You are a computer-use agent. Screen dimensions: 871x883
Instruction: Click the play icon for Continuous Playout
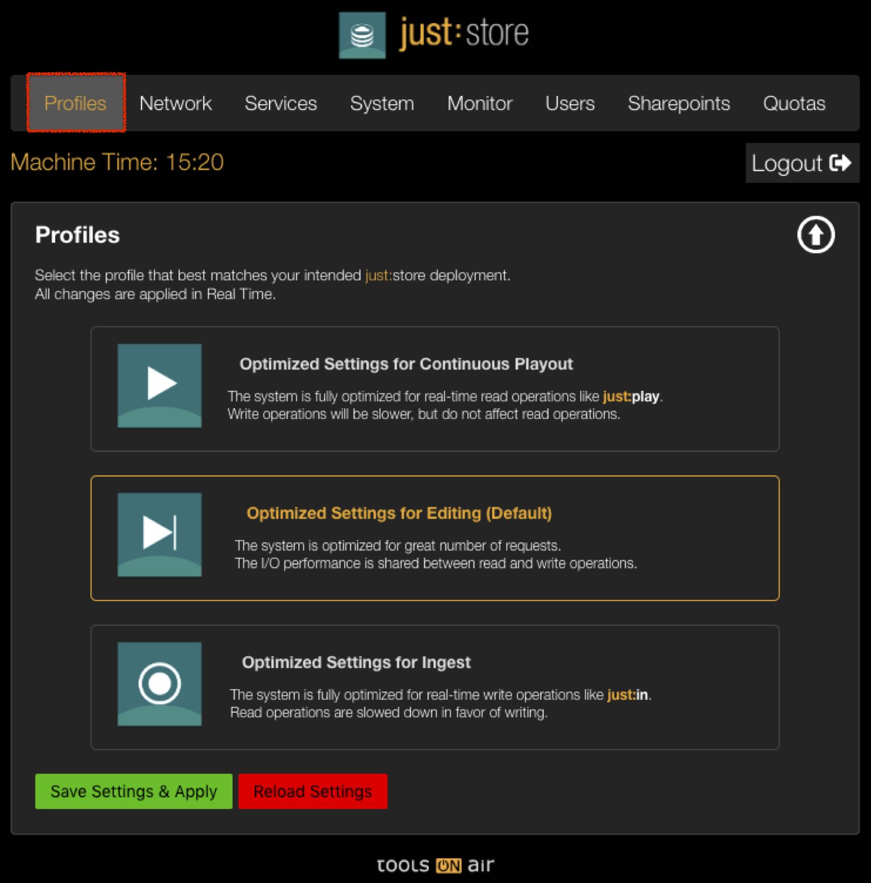coord(160,386)
